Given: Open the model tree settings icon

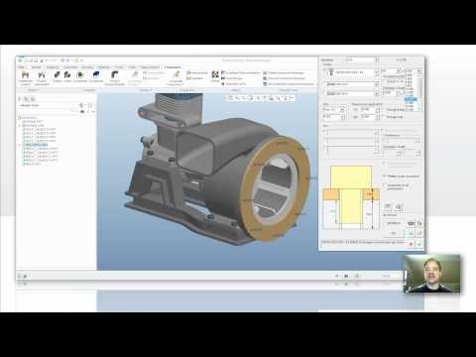Looking at the screenshot, I should coord(81,105).
